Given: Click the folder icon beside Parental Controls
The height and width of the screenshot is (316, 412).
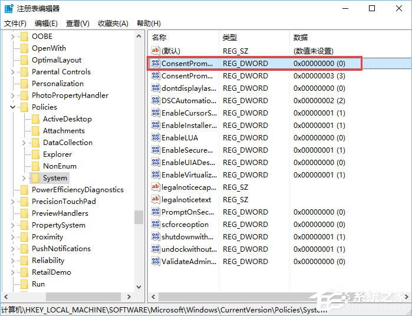Looking at the screenshot, I should click(x=24, y=72).
